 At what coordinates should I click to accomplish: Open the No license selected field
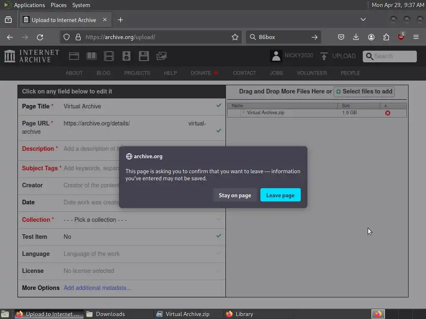pyautogui.click(x=121, y=271)
